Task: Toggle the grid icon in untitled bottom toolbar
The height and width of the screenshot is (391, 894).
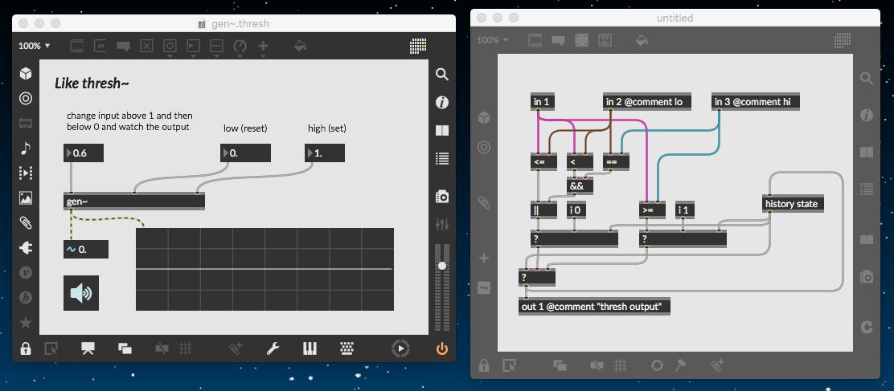Action: tap(621, 365)
